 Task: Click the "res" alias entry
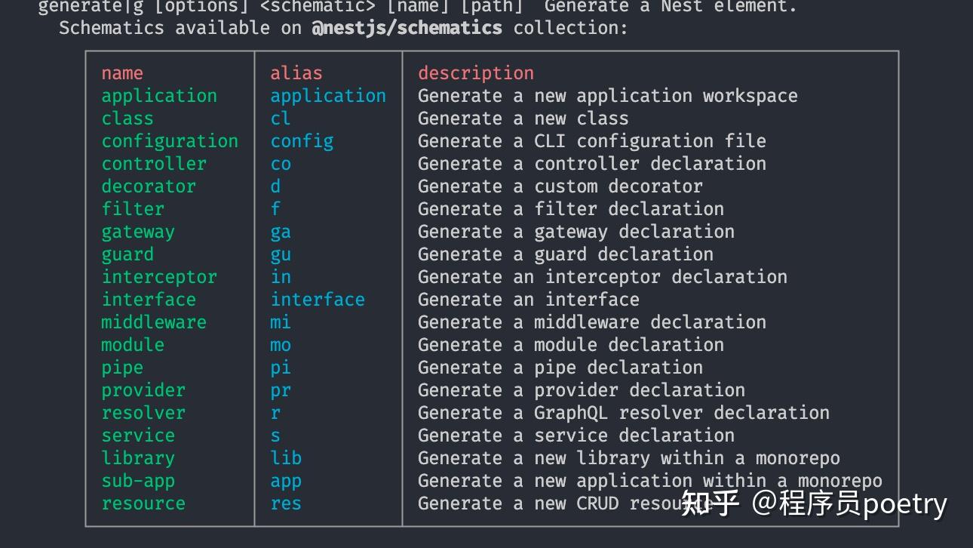286,503
